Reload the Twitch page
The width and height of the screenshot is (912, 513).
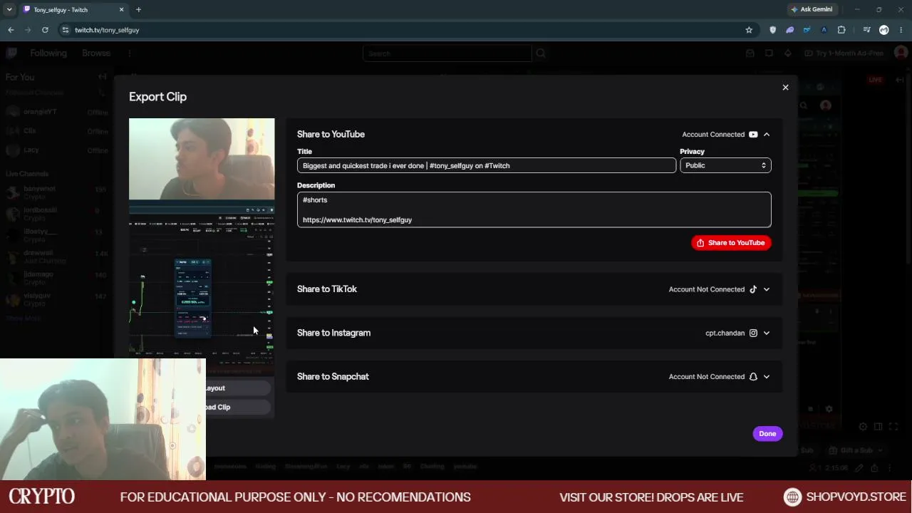[45, 30]
